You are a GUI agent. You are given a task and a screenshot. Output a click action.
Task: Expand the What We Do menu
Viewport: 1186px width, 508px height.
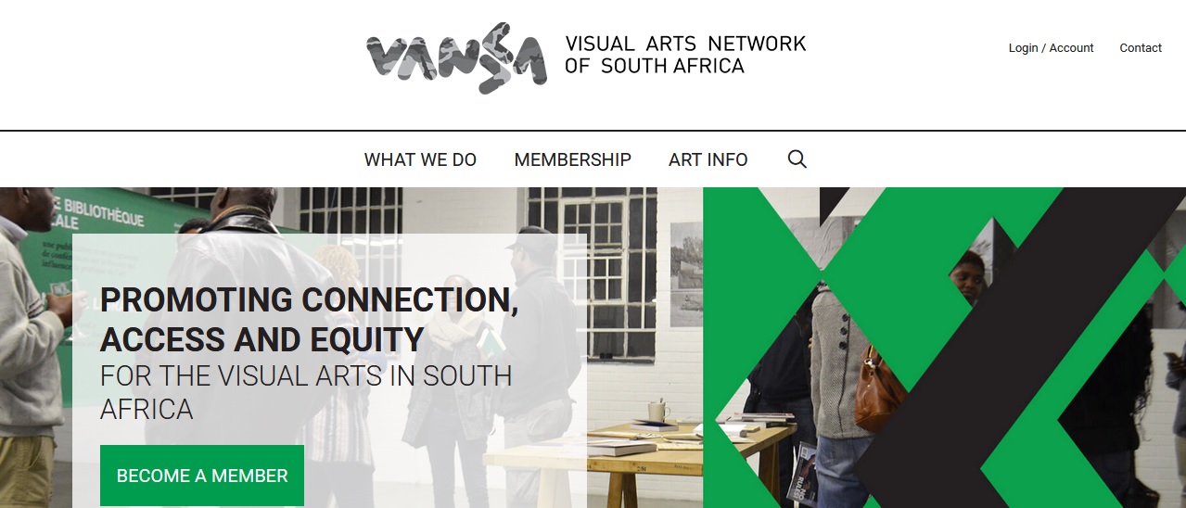(x=420, y=159)
